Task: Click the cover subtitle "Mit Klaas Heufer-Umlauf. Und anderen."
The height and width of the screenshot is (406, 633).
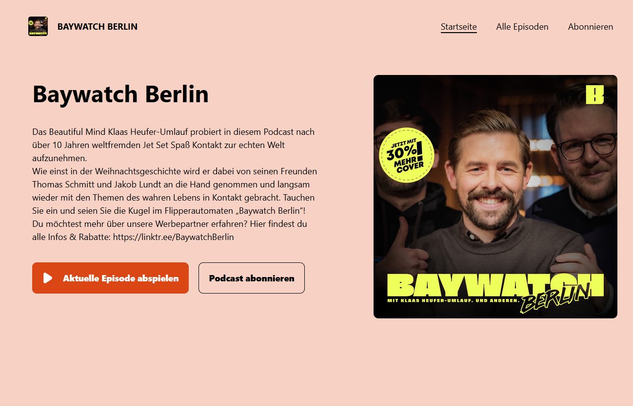Action: [x=453, y=300]
